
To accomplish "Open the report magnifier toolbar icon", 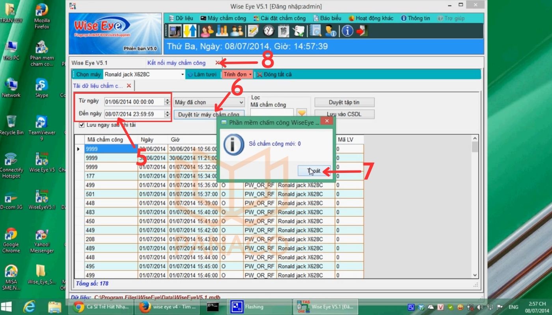I will (x=315, y=31).
